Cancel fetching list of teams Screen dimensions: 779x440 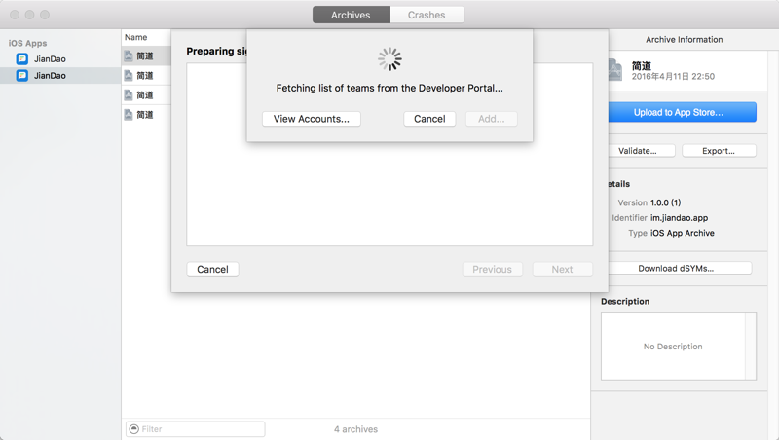pyautogui.click(x=429, y=119)
